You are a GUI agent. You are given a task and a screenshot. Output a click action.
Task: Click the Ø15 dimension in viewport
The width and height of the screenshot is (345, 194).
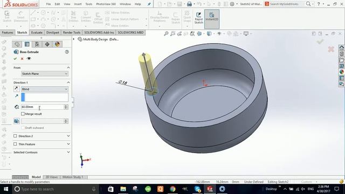(123, 82)
